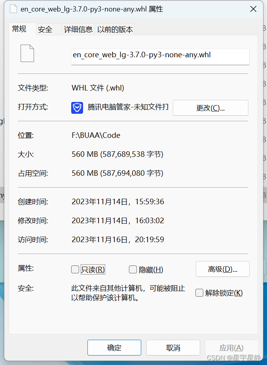Screen dimensions: 267x365
Task: Apply changes using the 应用 button
Action: click(232, 348)
